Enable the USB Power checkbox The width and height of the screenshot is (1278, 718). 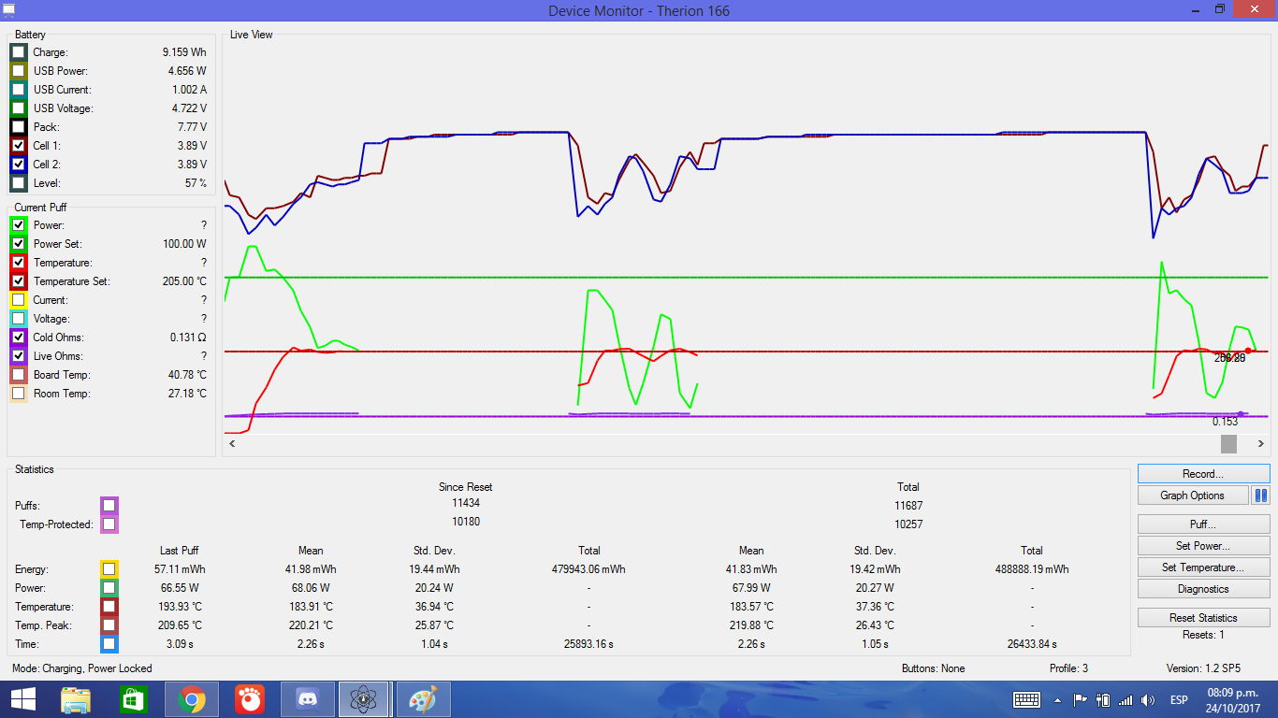pos(19,71)
